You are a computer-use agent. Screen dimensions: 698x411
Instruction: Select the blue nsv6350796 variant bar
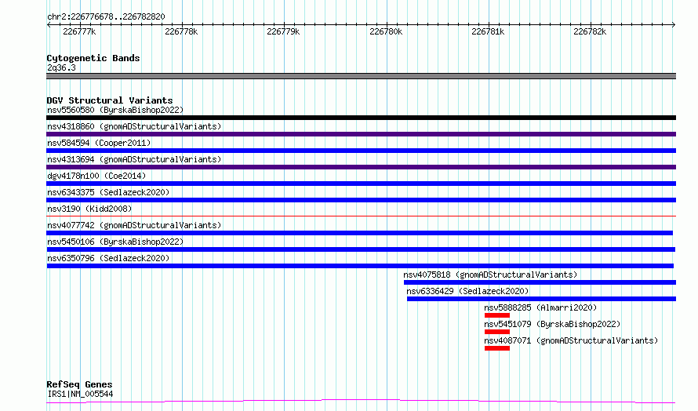coord(360,266)
